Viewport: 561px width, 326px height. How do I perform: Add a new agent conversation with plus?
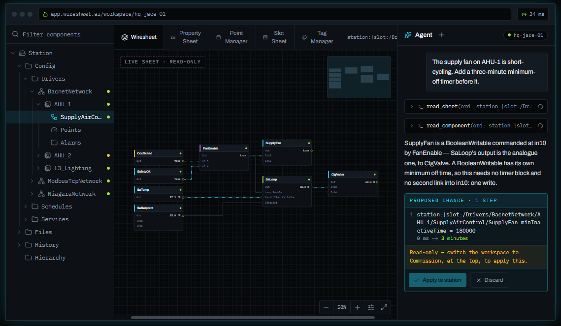[441, 35]
